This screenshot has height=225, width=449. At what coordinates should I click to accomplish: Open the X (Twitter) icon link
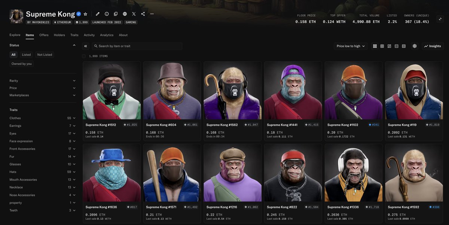pyautogui.click(x=134, y=14)
